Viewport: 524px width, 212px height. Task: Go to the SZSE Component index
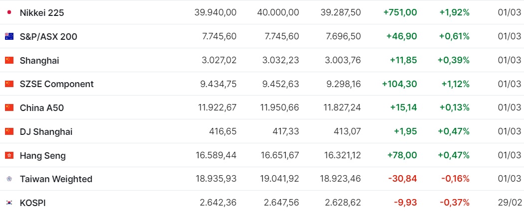click(57, 84)
